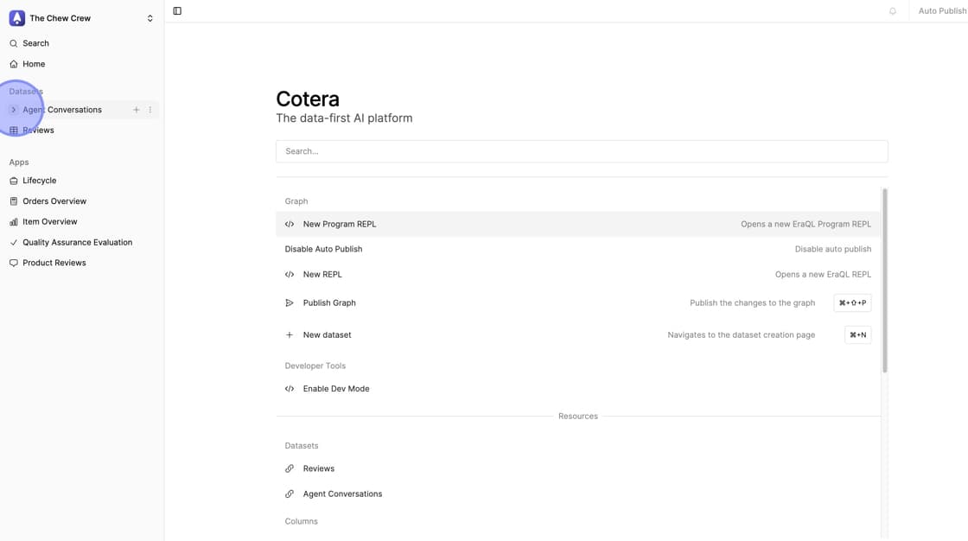Open Quality Assurance Evaluation app

[77, 243]
